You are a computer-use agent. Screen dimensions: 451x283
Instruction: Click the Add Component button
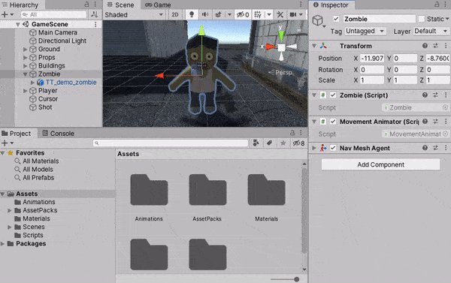pos(381,164)
